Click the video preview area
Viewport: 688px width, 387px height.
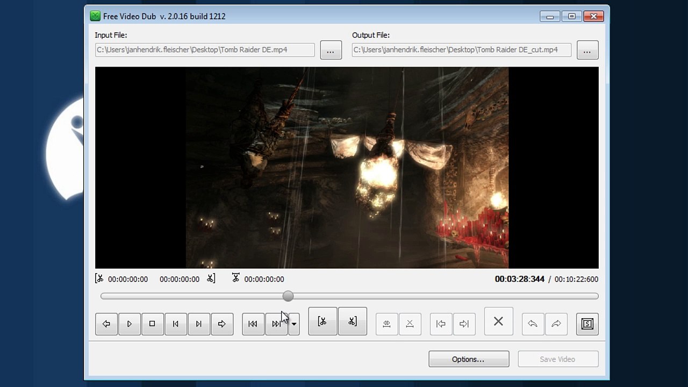[x=347, y=168]
